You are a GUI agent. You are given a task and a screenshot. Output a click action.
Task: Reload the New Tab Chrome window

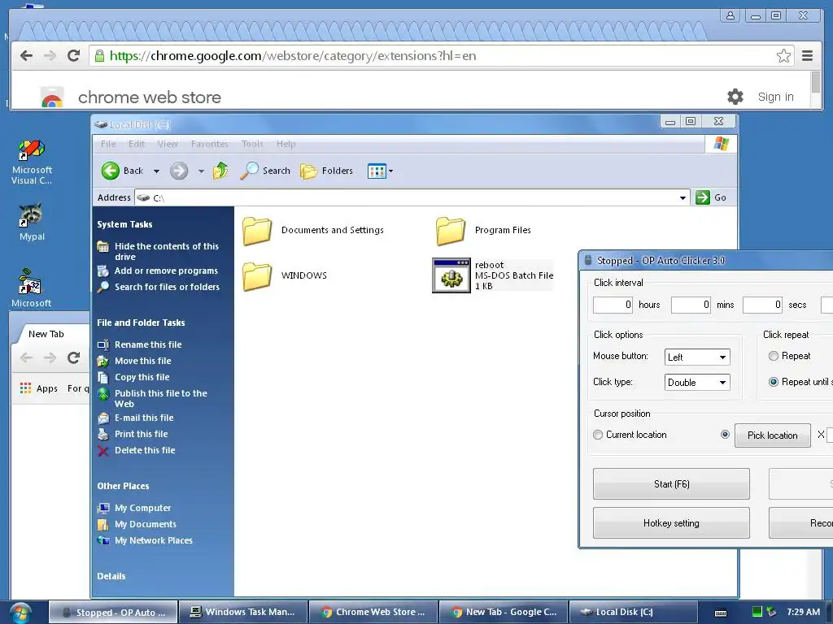(74, 357)
